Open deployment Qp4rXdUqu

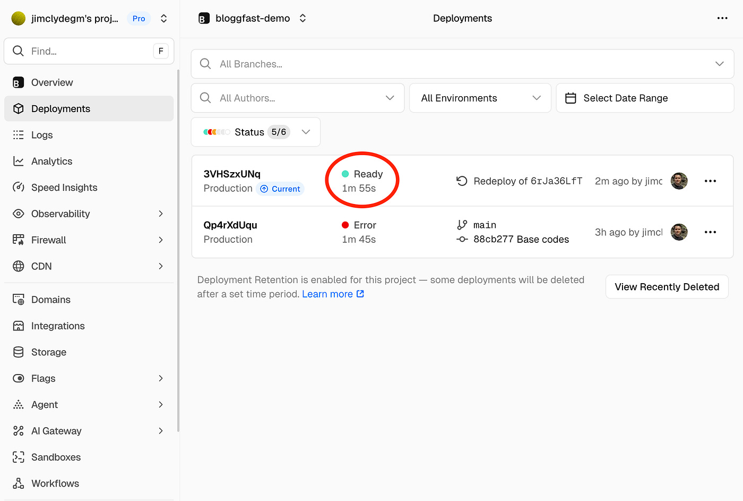coord(230,225)
